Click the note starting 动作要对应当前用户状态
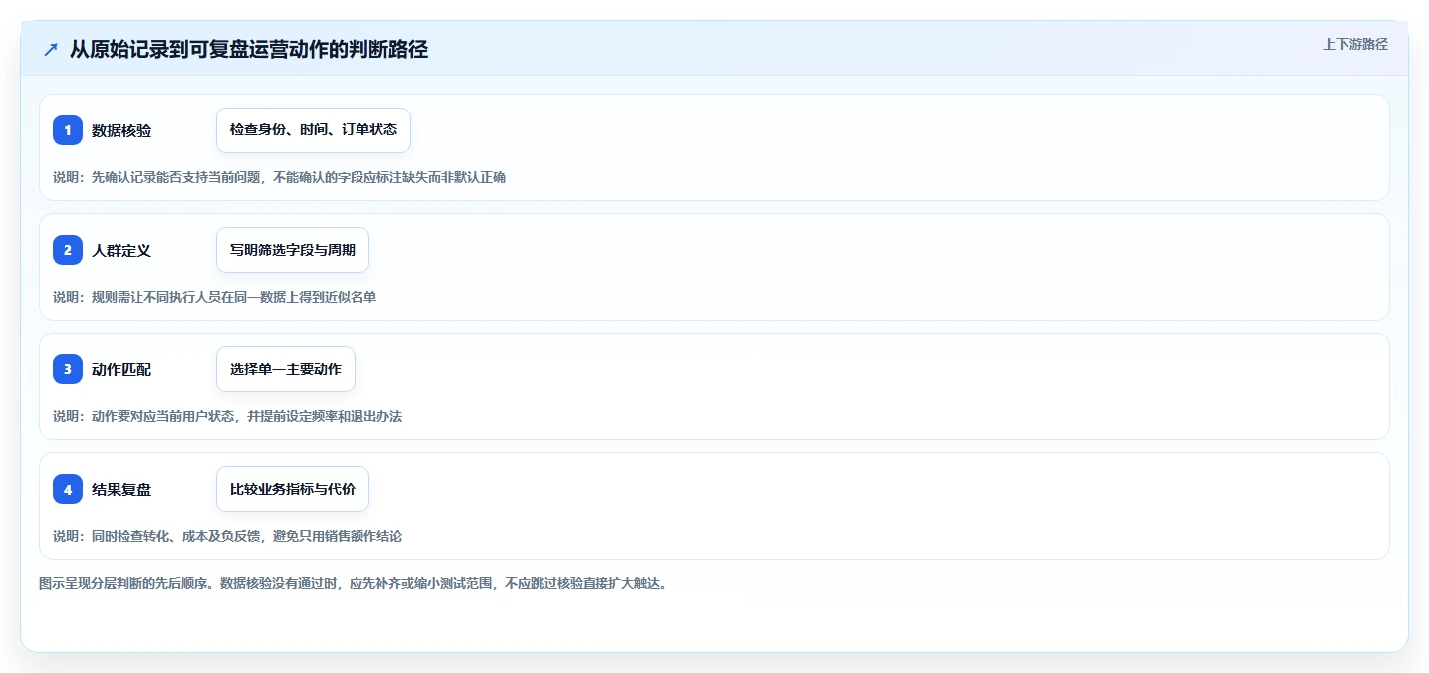The width and height of the screenshot is (1429, 673). pos(227,416)
